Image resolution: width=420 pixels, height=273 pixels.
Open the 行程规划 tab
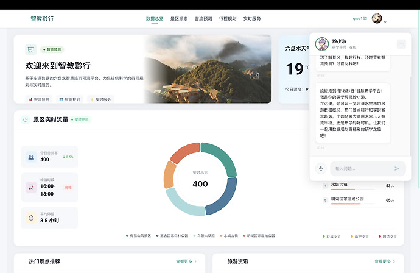click(x=228, y=19)
